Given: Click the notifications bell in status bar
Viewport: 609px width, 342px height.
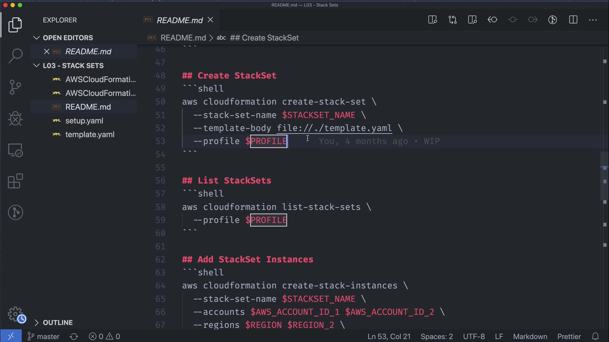Looking at the screenshot, I should (595, 336).
